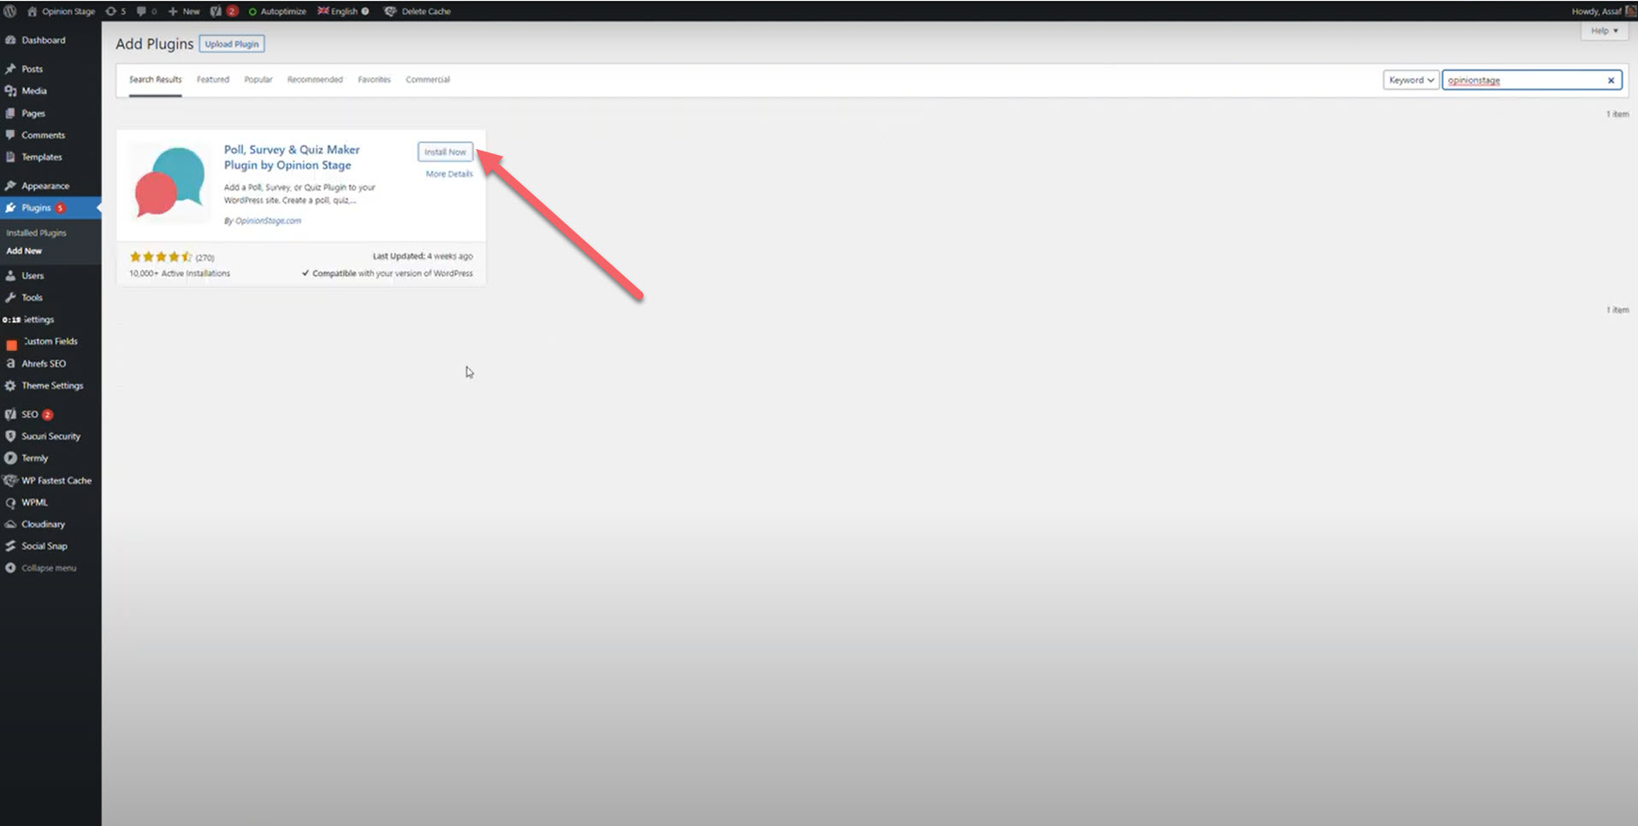Open the Dashboard sidebar icon
This screenshot has height=826, width=1638.
coord(10,40)
